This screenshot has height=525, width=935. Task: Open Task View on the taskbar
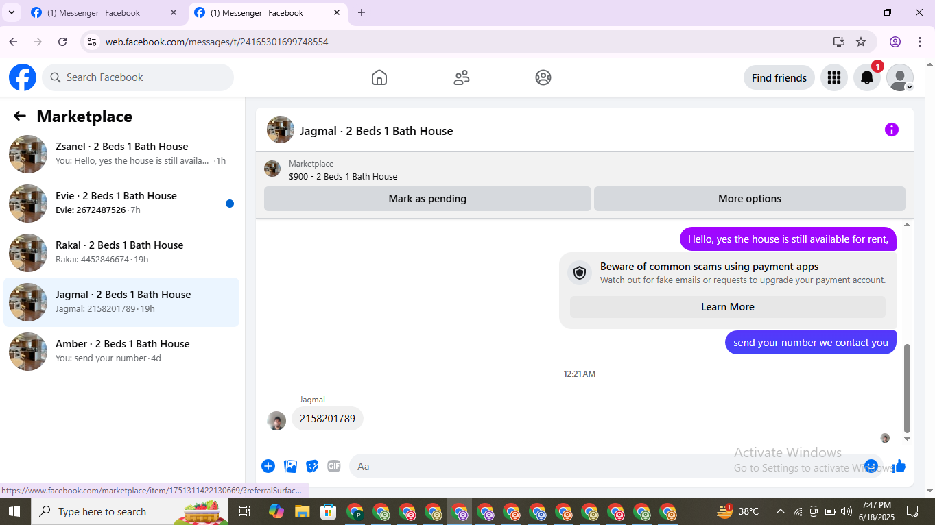pos(244,511)
